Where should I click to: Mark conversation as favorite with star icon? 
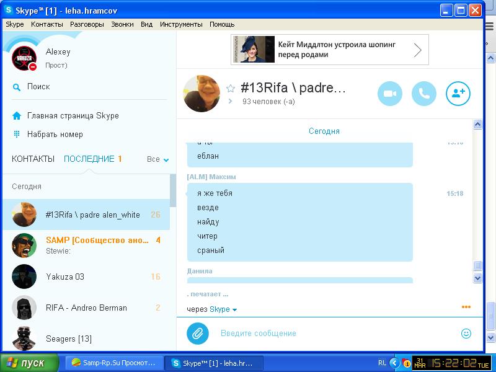tap(231, 89)
